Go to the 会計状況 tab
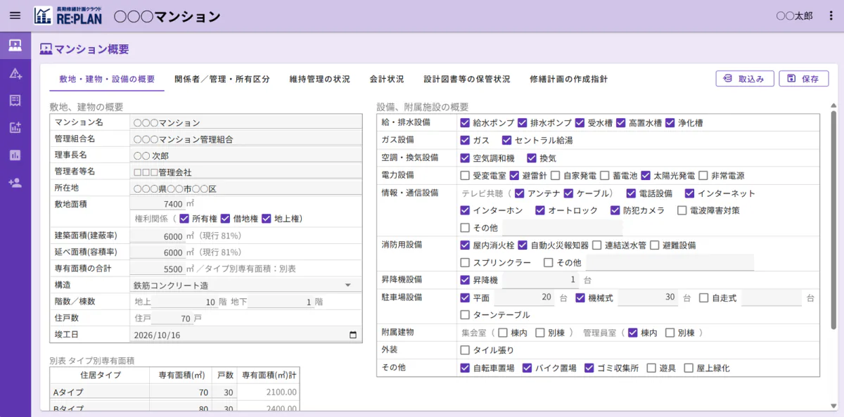The width and height of the screenshot is (844, 417). 387,79
